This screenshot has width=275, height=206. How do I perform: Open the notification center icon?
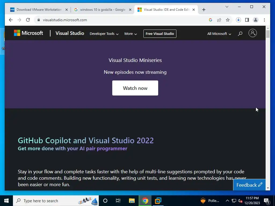(267, 201)
